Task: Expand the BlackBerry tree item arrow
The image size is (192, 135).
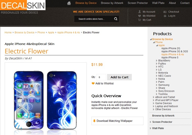Action: [157, 61]
